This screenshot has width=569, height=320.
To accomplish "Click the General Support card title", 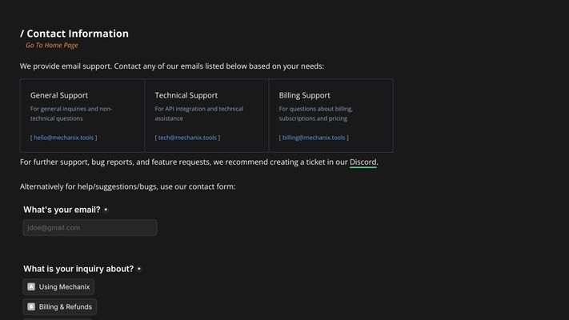I will 59,95.
